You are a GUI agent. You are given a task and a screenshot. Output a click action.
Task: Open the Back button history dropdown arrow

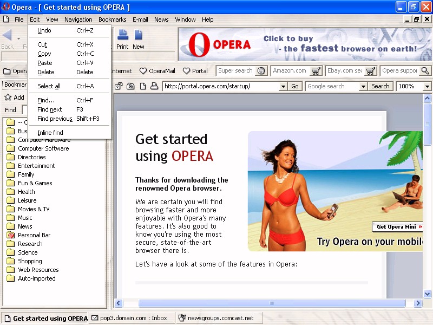pyautogui.click(x=18, y=38)
